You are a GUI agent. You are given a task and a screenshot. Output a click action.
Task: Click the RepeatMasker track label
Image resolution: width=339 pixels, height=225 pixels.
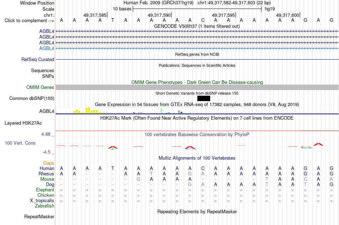[x=39, y=216]
